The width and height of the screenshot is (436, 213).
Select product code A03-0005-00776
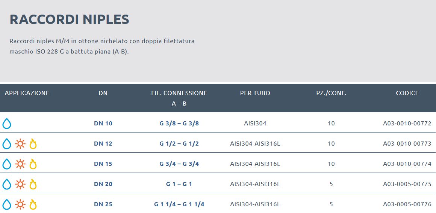pos(407,204)
